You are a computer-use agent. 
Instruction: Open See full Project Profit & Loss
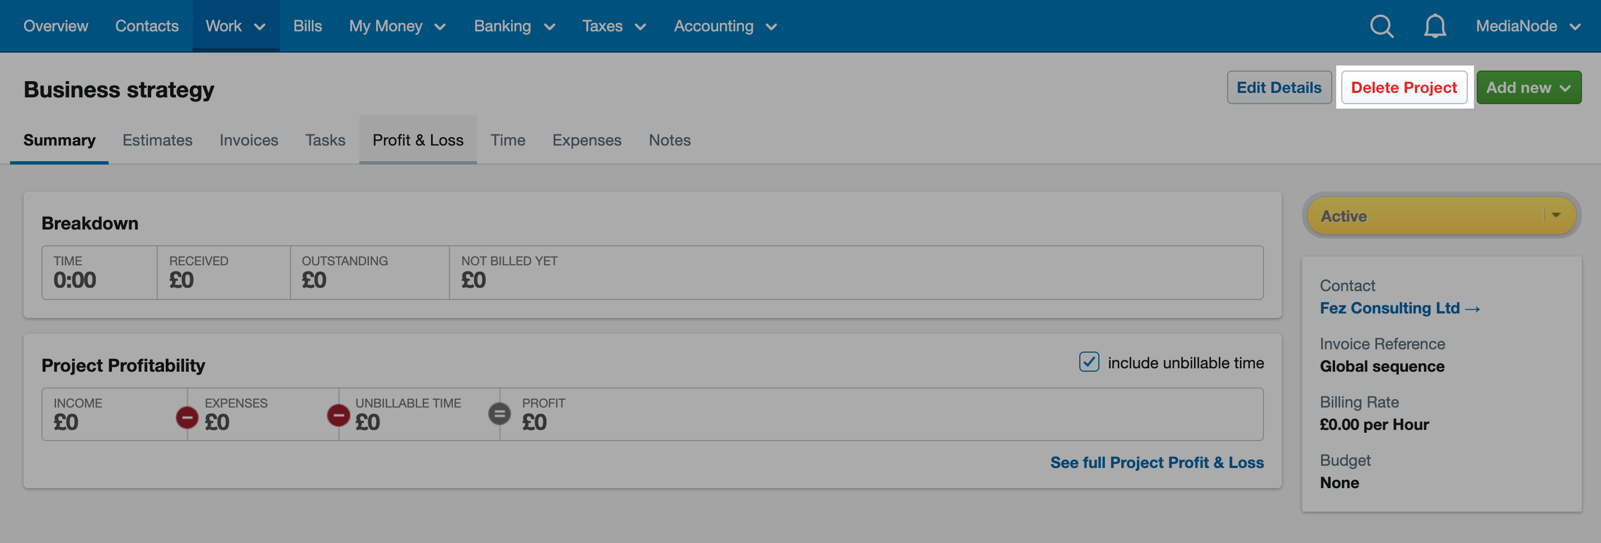pyautogui.click(x=1157, y=462)
